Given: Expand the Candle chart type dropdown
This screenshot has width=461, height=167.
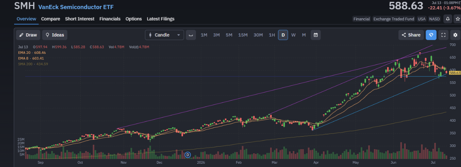Looking at the screenshot, I should [x=164, y=35].
